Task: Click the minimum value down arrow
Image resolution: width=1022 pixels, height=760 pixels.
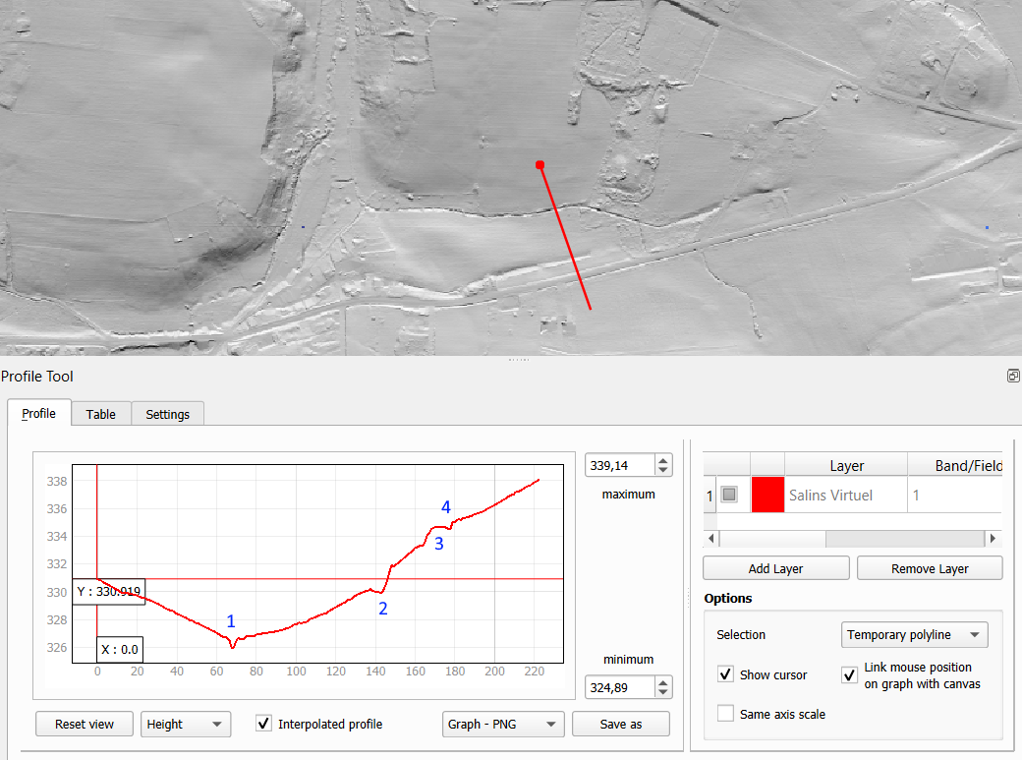Action: point(663,692)
